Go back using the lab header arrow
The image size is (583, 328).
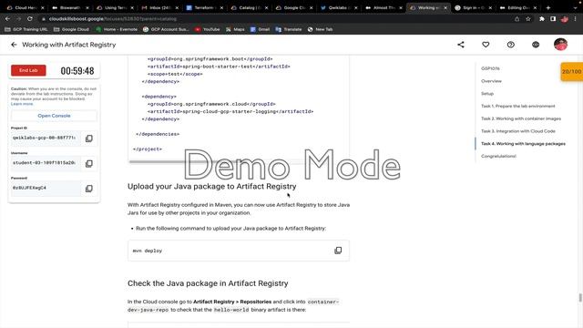coord(14,45)
